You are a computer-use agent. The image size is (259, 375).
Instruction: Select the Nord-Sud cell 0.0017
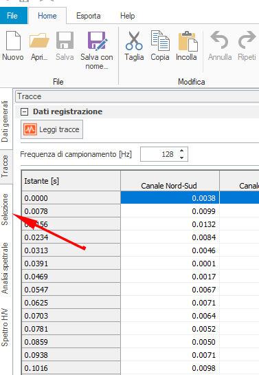(x=170, y=277)
